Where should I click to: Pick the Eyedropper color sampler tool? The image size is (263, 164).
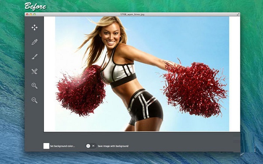34,42
